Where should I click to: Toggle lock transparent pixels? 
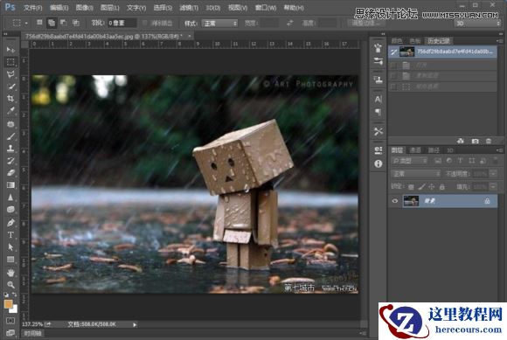[411, 187]
